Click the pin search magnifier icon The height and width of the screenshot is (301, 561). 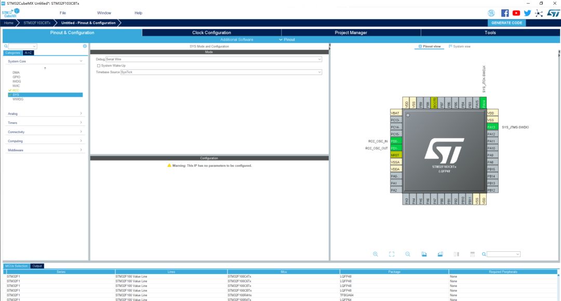(x=484, y=254)
